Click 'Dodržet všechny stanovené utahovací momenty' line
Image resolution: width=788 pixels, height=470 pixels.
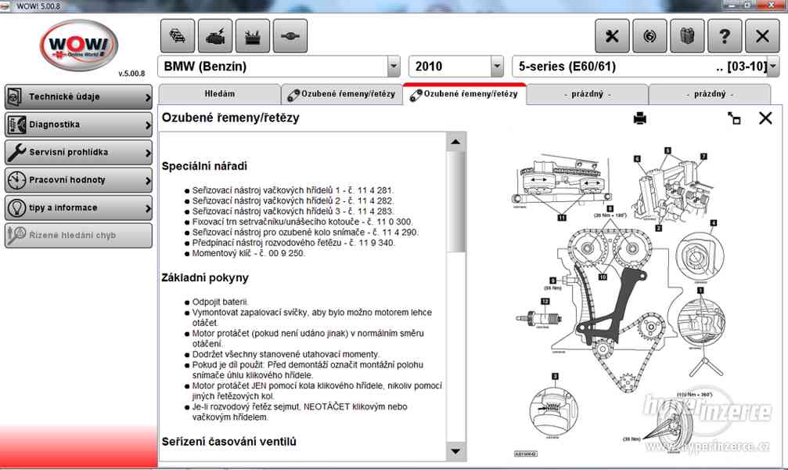[x=286, y=354]
